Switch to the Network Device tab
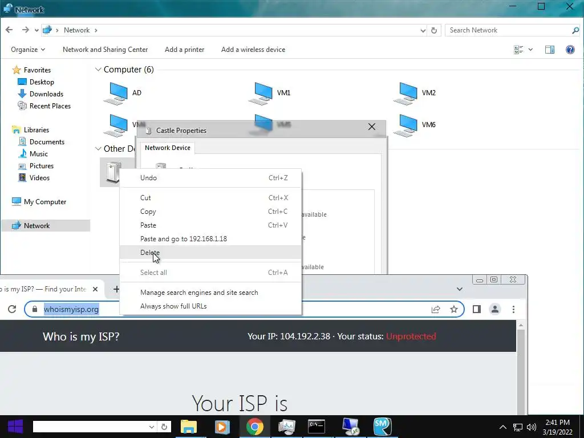Screen dimensions: 584x438 pos(168,148)
